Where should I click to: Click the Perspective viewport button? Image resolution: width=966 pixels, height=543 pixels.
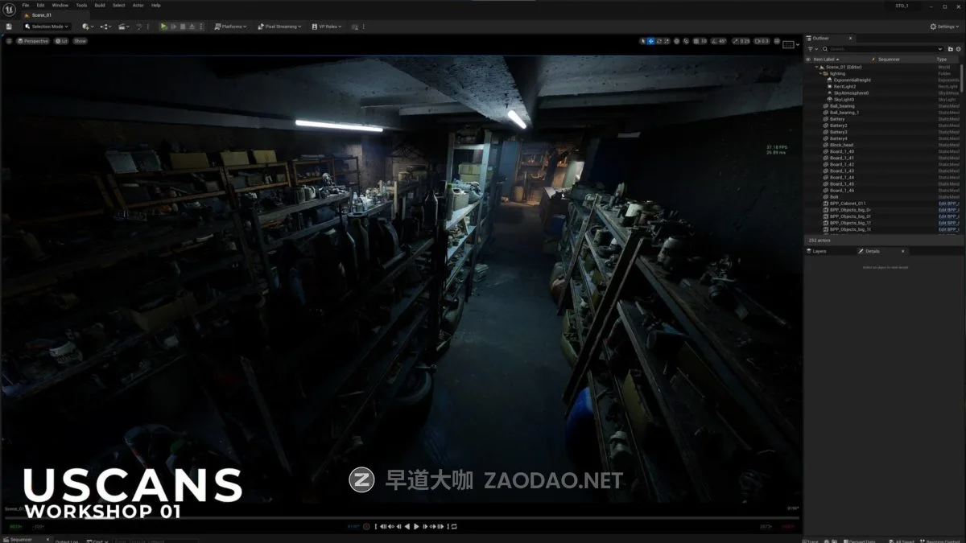click(34, 41)
